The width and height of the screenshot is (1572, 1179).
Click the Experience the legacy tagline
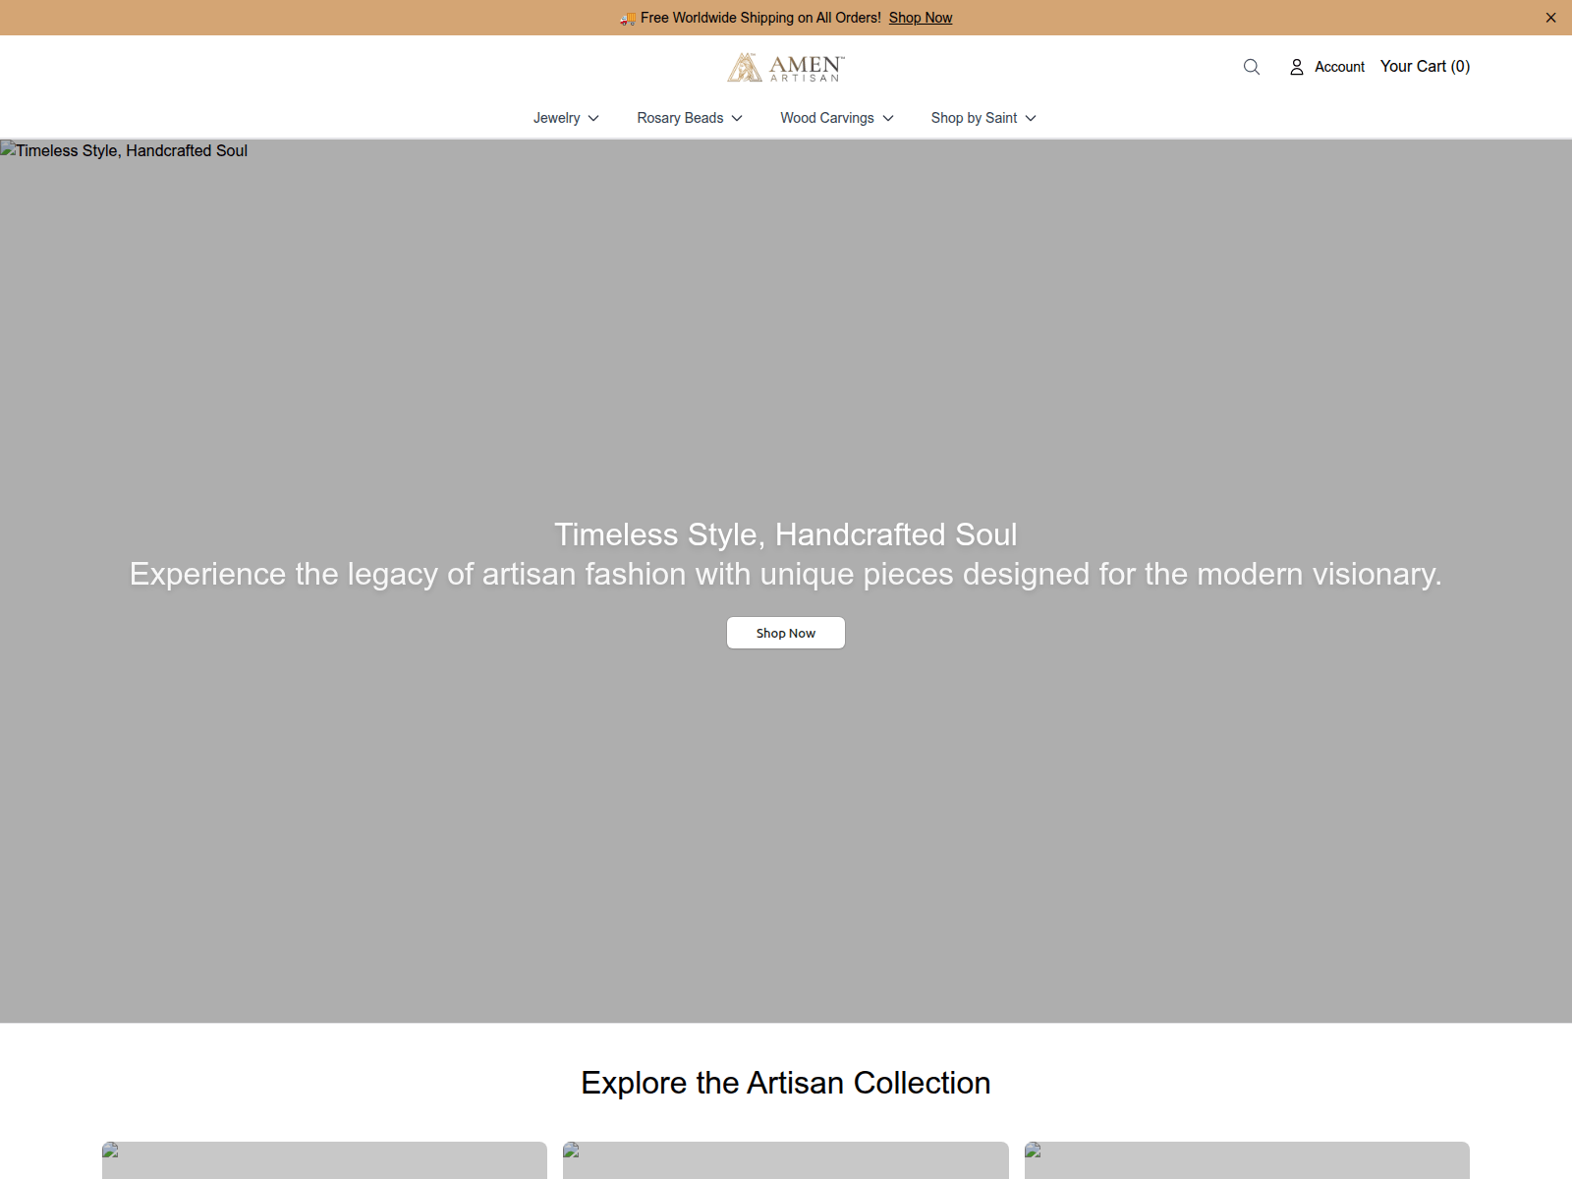tap(786, 574)
